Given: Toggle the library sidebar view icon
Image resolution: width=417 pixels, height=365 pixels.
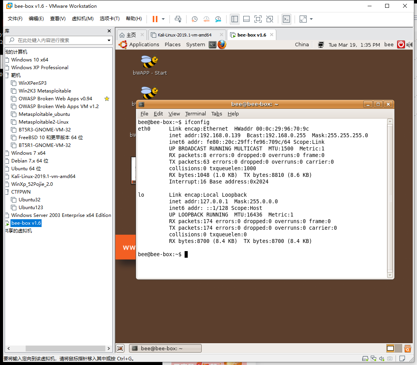Looking at the screenshot, I should [235, 19].
